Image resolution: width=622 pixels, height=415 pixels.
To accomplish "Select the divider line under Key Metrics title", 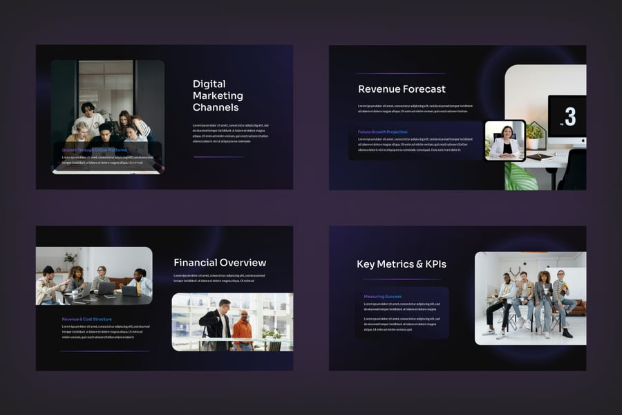I will click(402, 279).
